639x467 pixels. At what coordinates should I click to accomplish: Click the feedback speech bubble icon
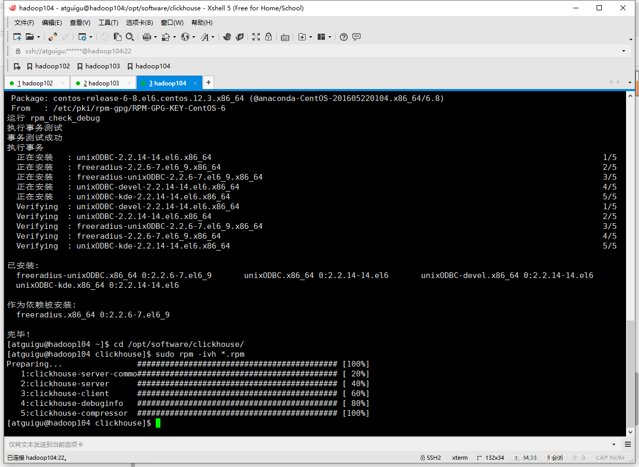pos(356,37)
